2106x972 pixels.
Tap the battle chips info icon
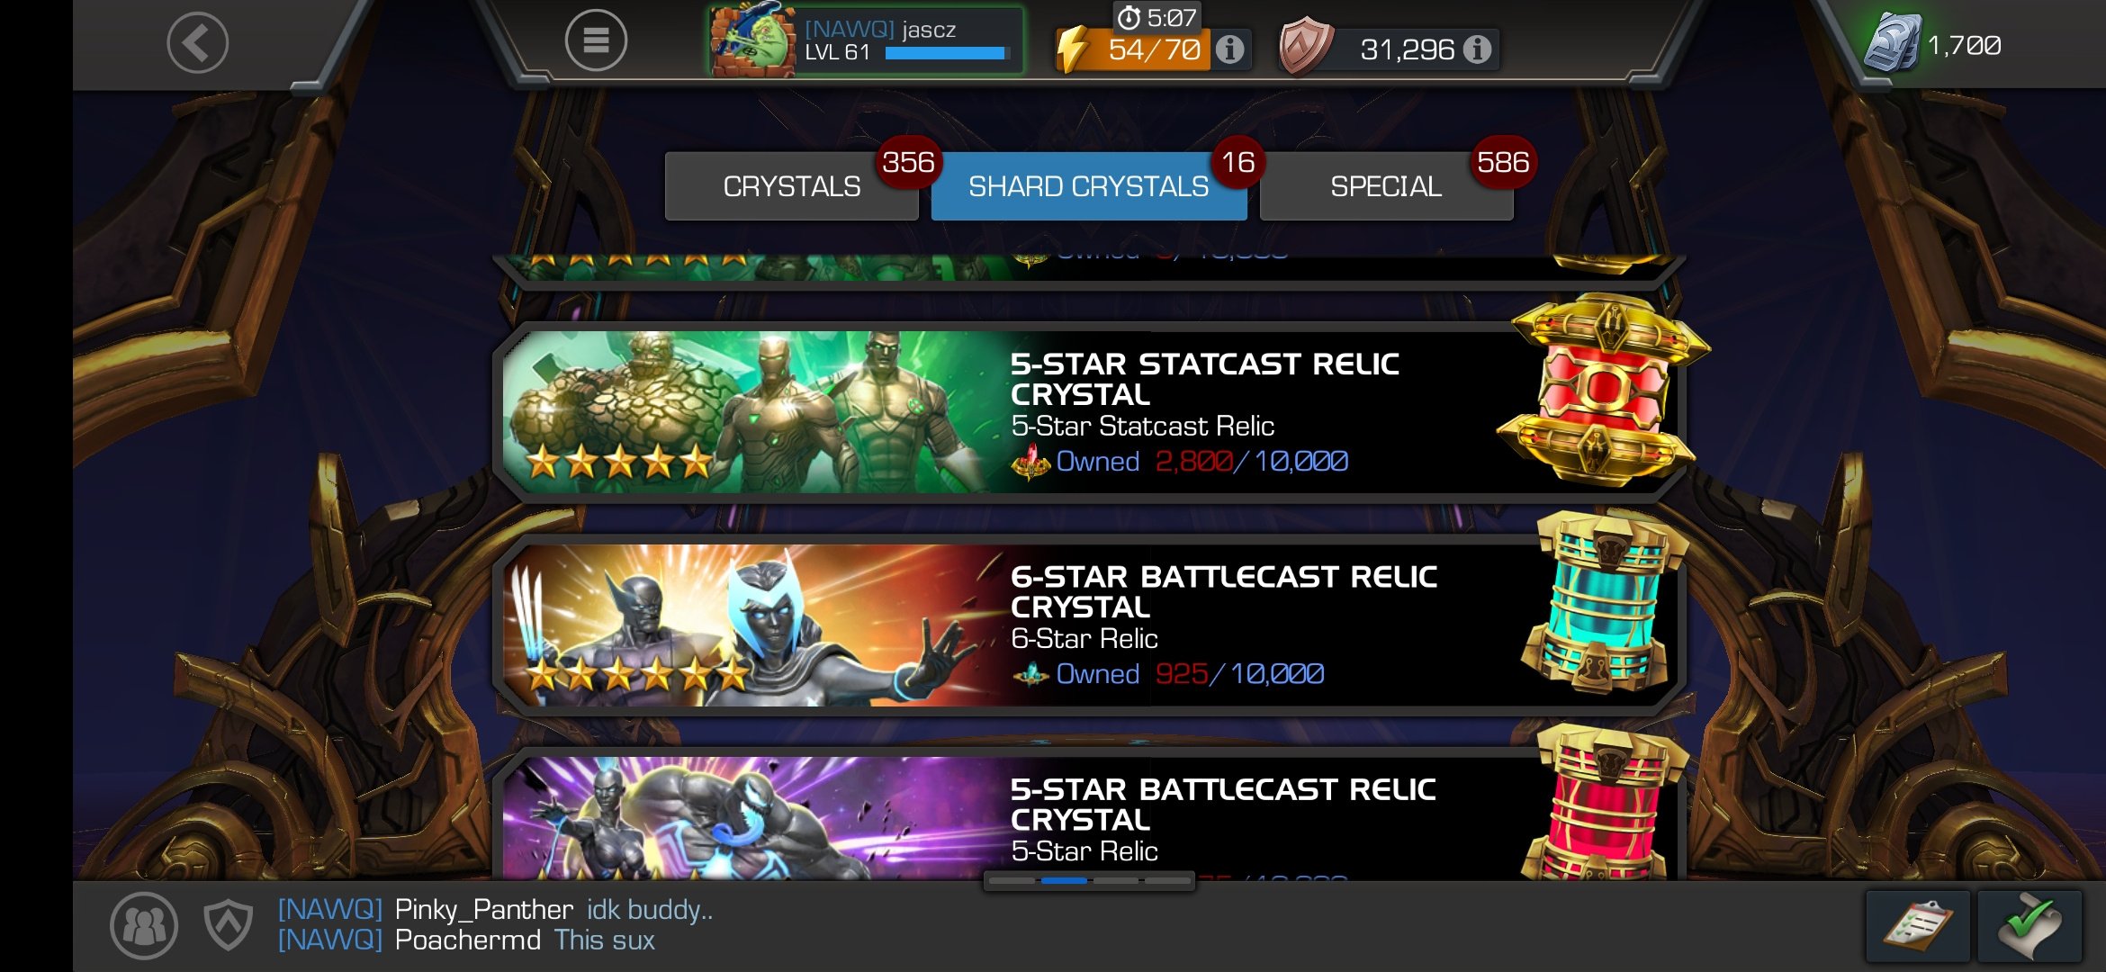[x=1477, y=49]
